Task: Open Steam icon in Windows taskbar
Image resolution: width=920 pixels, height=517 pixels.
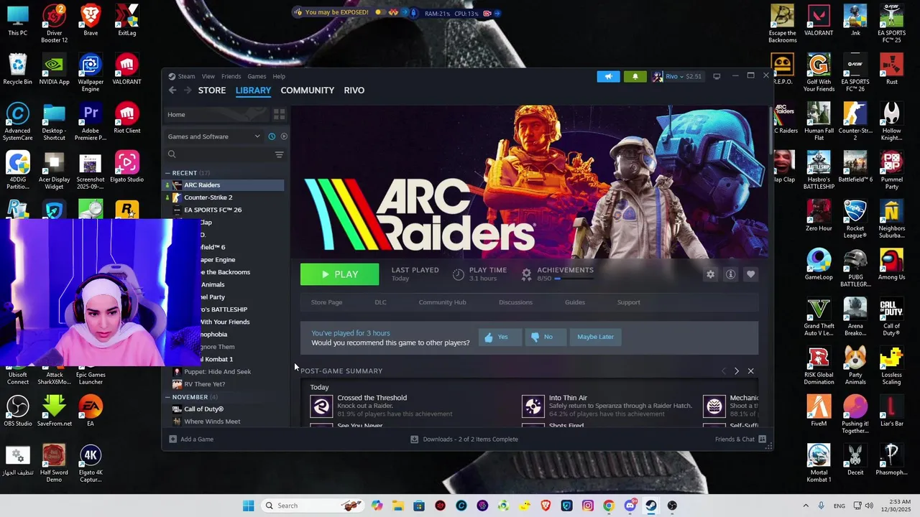Action: (x=651, y=506)
